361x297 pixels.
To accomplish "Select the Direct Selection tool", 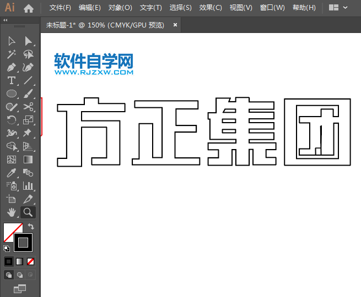I will pos(28,41).
